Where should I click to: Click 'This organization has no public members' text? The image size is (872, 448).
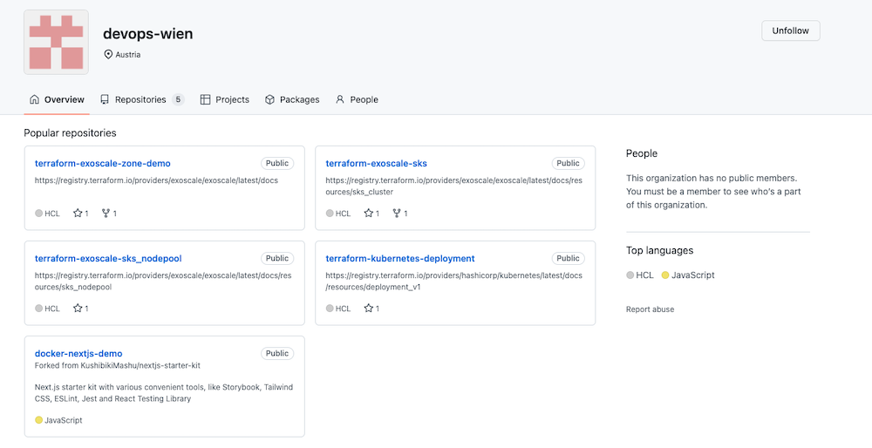(x=712, y=179)
